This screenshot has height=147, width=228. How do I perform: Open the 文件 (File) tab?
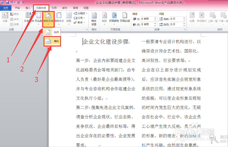(6, 8)
